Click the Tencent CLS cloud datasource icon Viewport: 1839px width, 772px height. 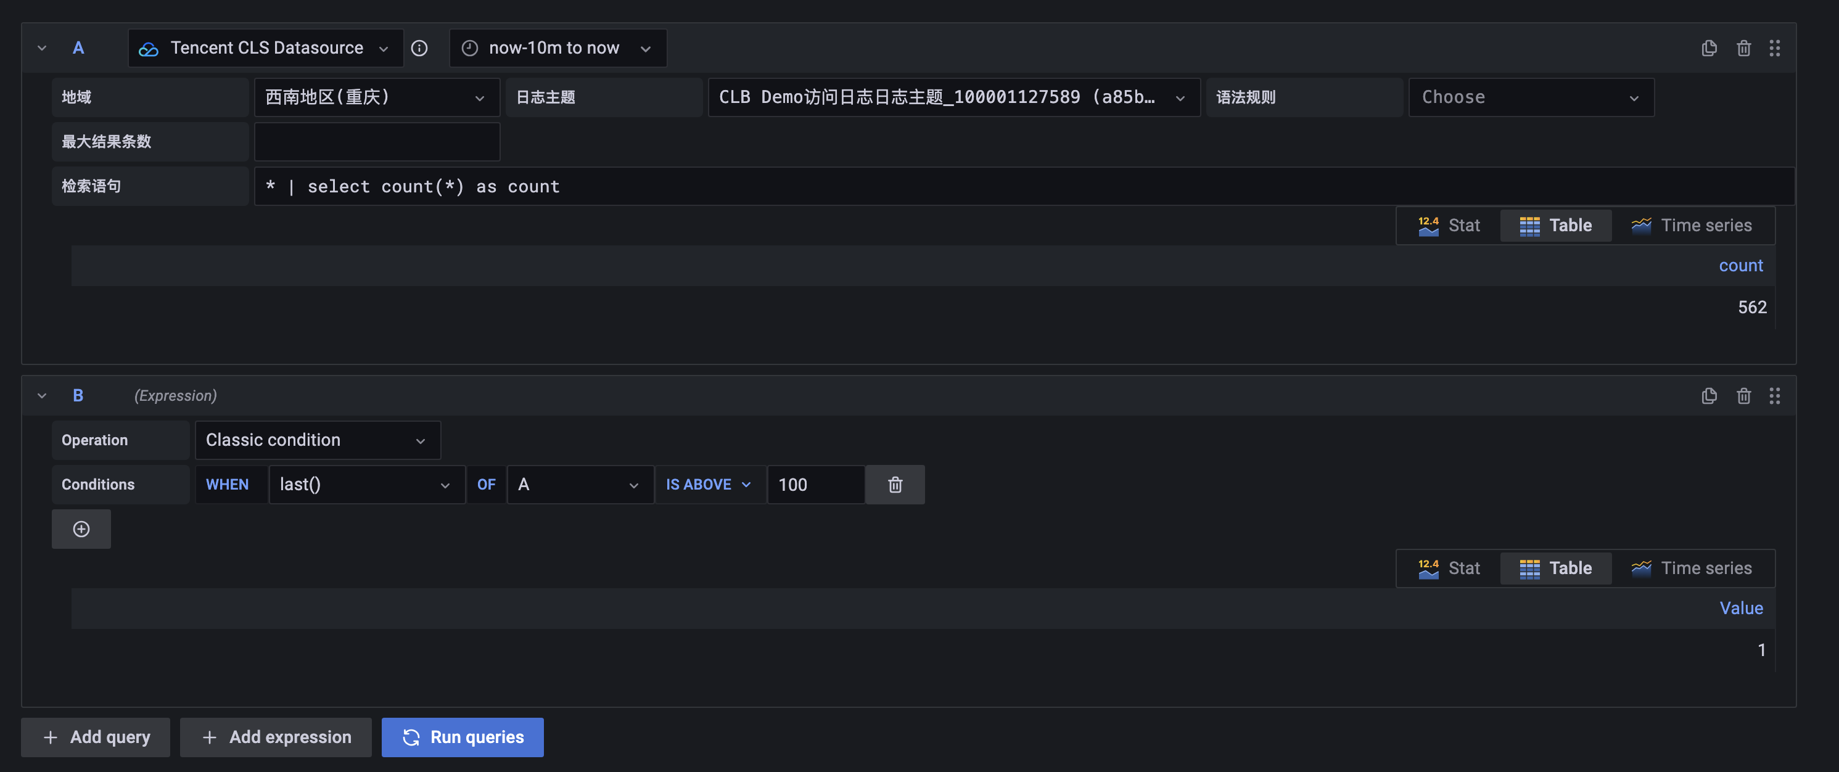pyautogui.click(x=149, y=49)
